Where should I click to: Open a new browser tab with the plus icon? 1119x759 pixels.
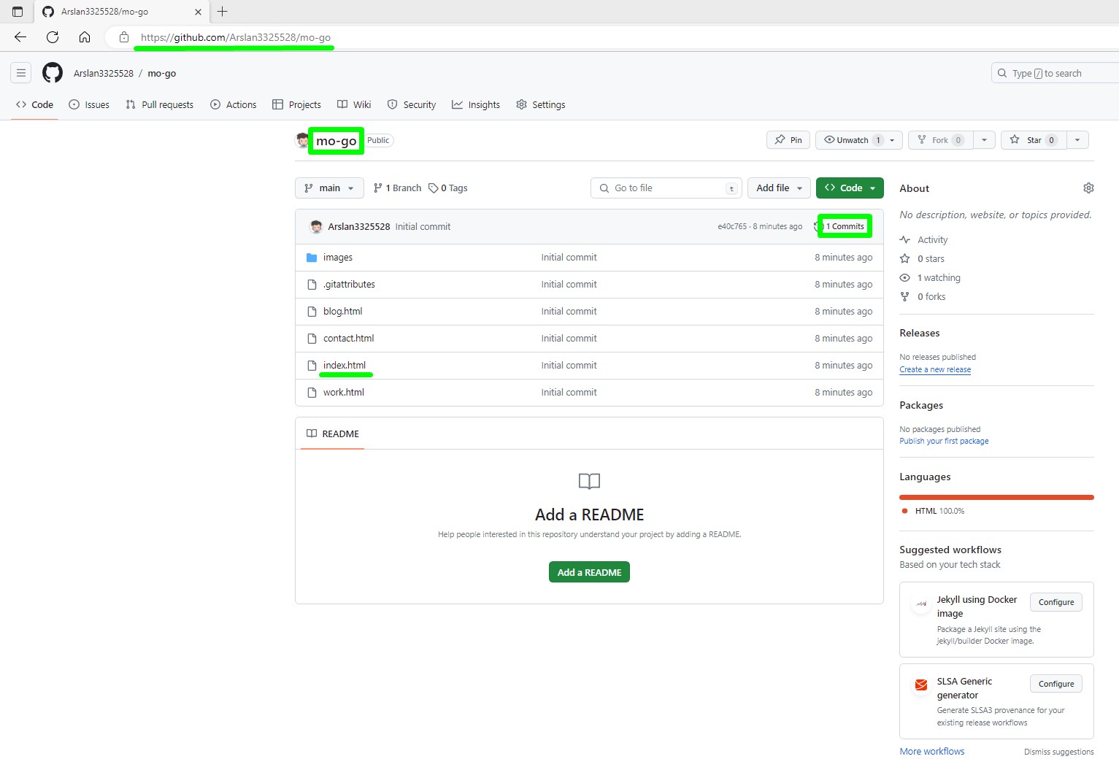click(223, 12)
